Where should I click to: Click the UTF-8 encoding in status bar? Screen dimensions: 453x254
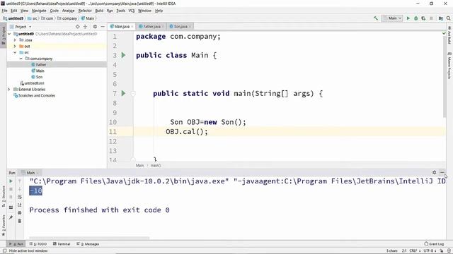(x=430, y=251)
